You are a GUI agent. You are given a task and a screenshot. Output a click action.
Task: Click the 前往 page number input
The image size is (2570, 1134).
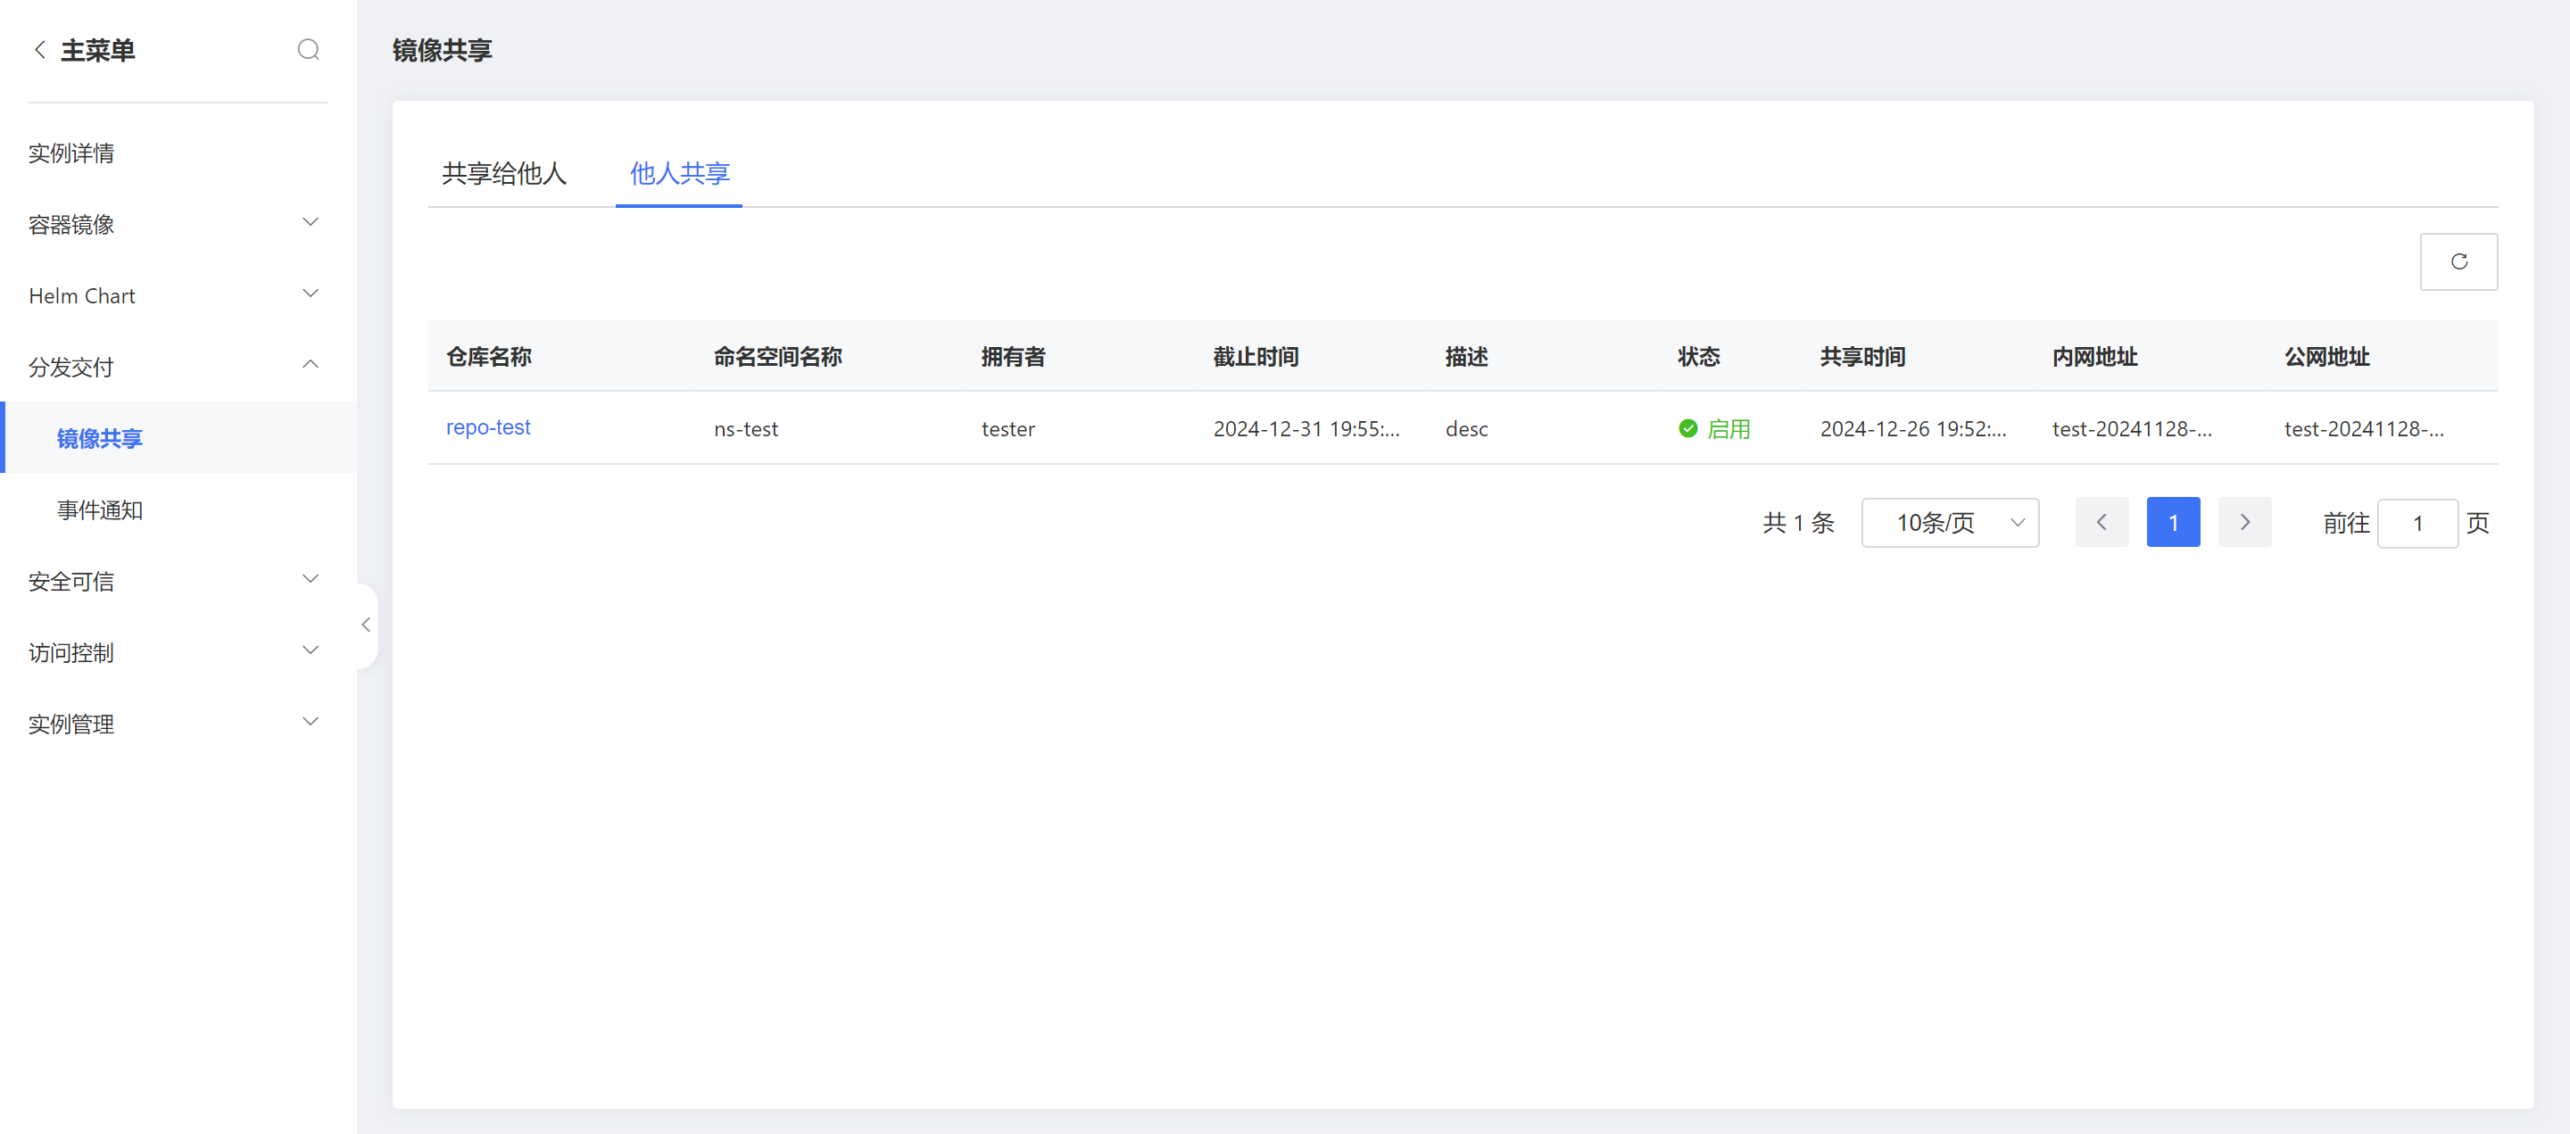point(2417,523)
